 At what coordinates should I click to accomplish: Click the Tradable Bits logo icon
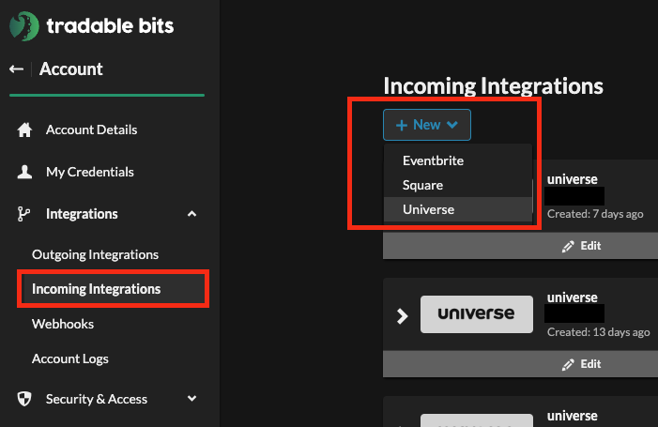click(x=23, y=26)
